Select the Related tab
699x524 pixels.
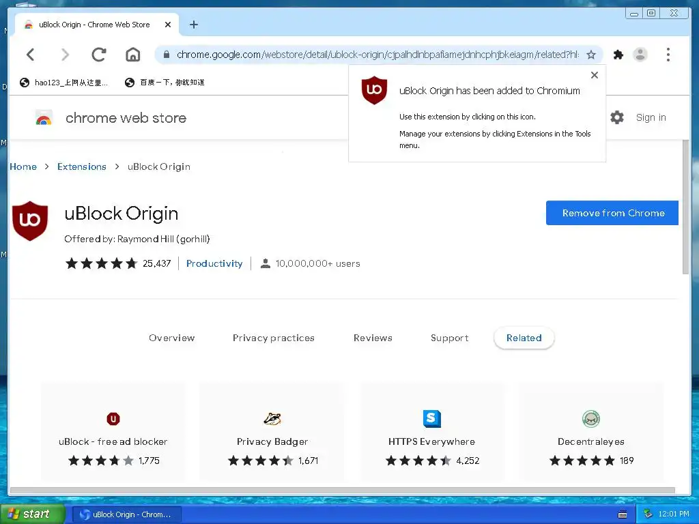pyautogui.click(x=524, y=338)
